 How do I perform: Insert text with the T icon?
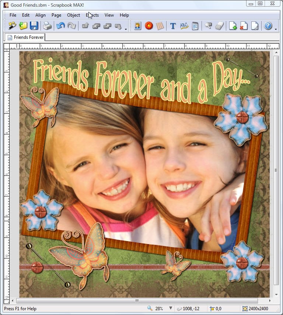(173, 26)
